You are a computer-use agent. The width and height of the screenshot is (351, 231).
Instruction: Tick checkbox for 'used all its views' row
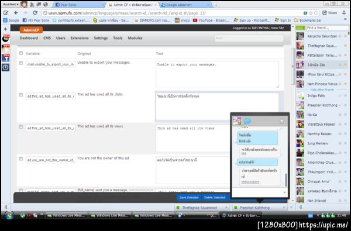tap(21, 127)
